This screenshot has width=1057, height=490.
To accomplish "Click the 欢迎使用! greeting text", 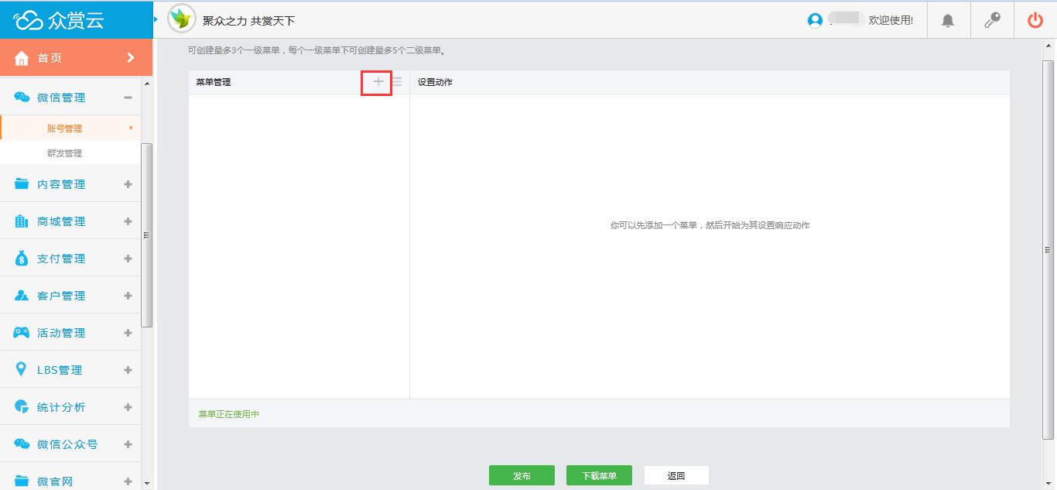I will click(891, 21).
